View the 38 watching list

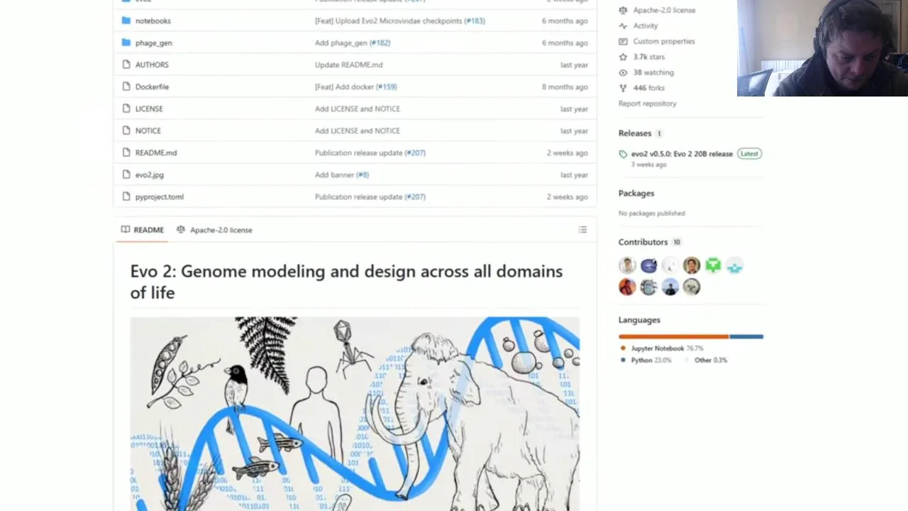[x=653, y=72]
